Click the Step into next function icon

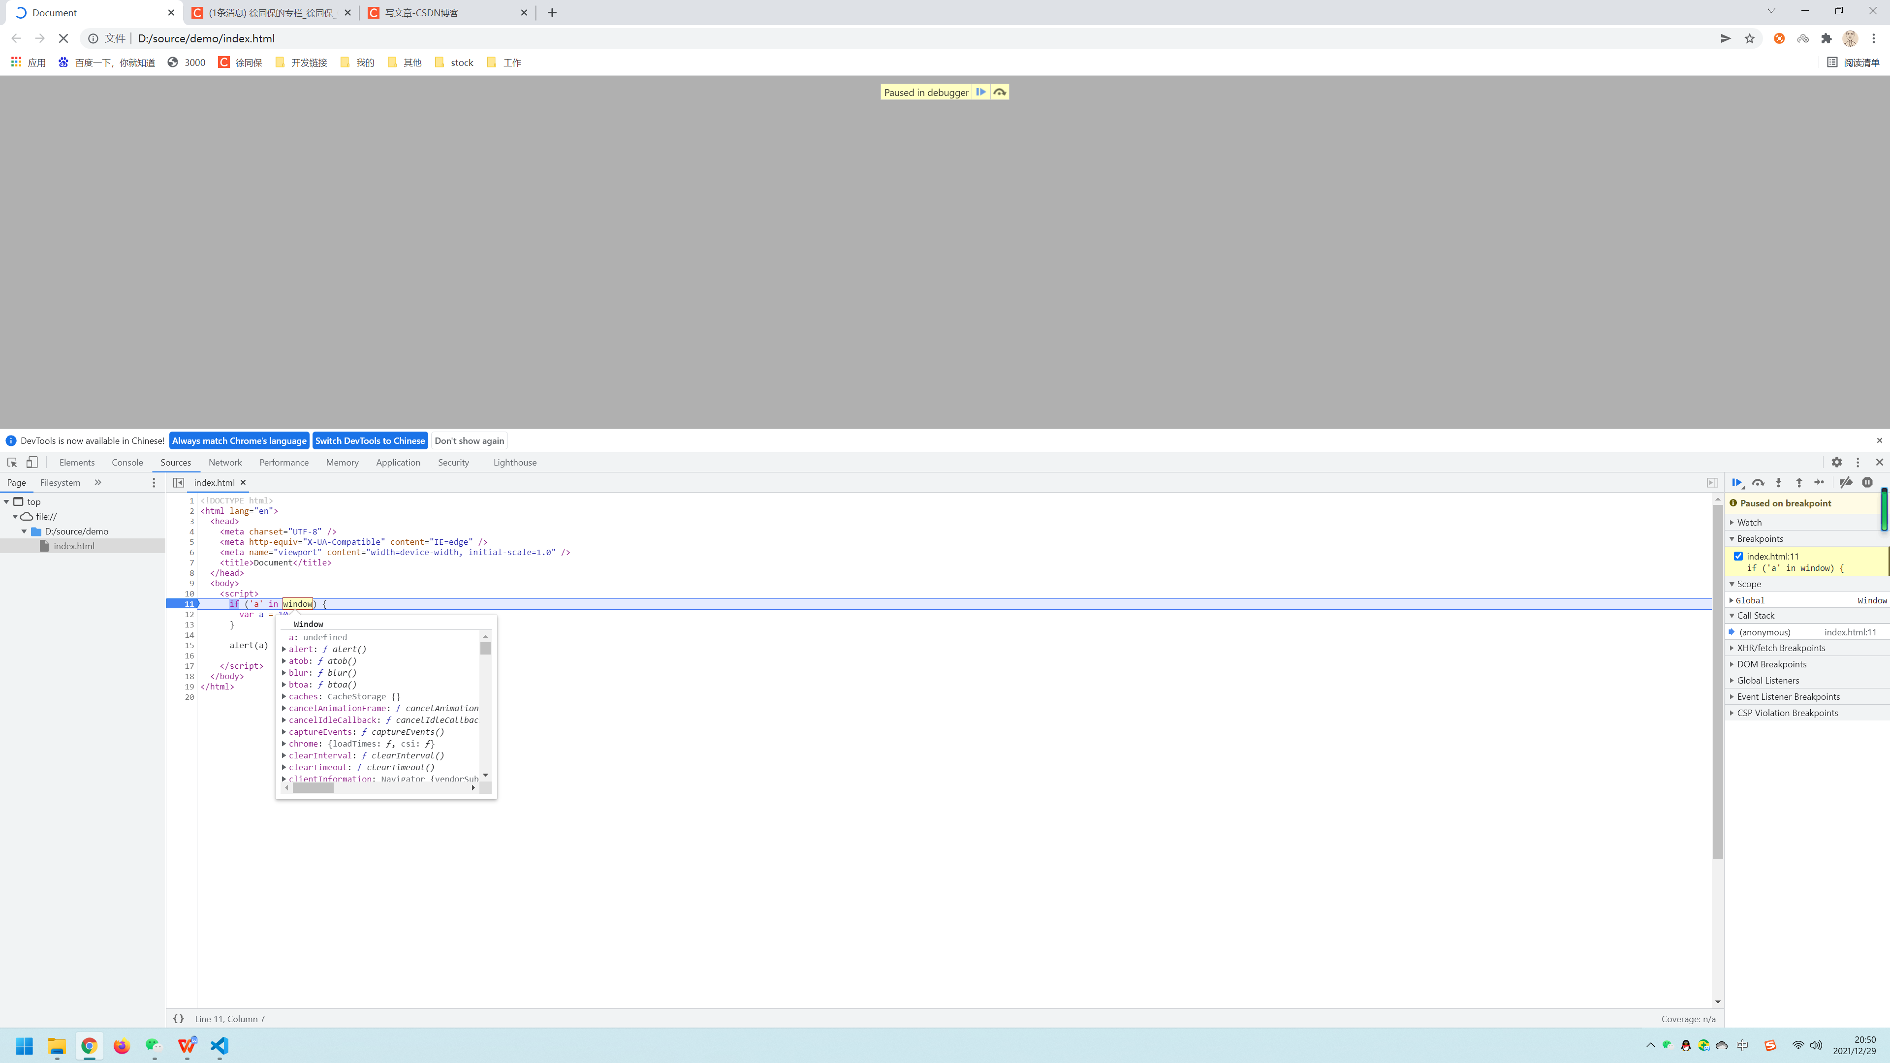(x=1778, y=483)
